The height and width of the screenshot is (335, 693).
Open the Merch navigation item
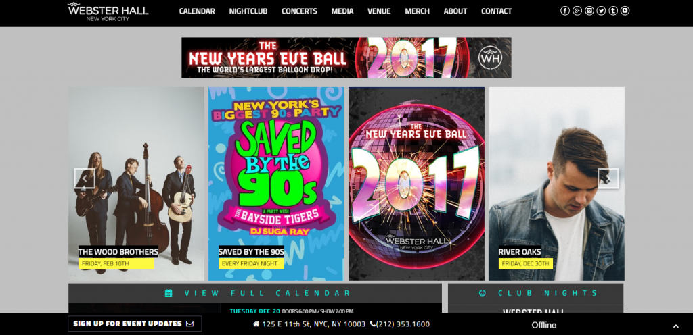point(417,11)
